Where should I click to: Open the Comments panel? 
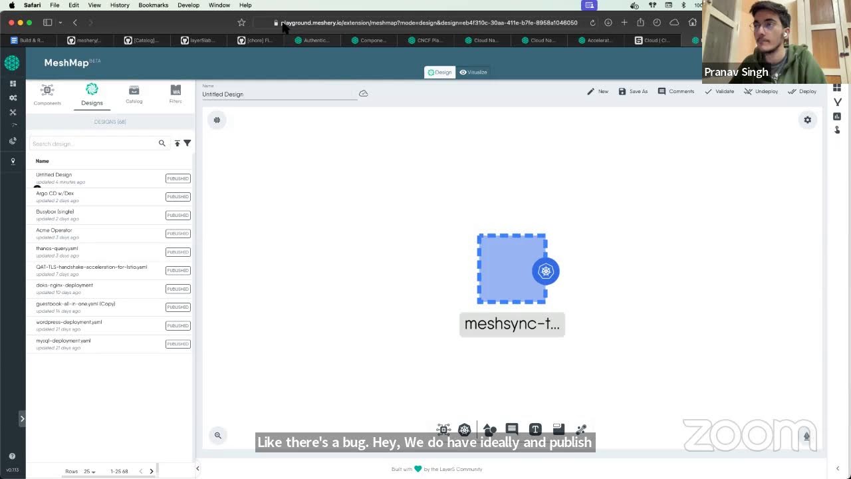click(676, 91)
